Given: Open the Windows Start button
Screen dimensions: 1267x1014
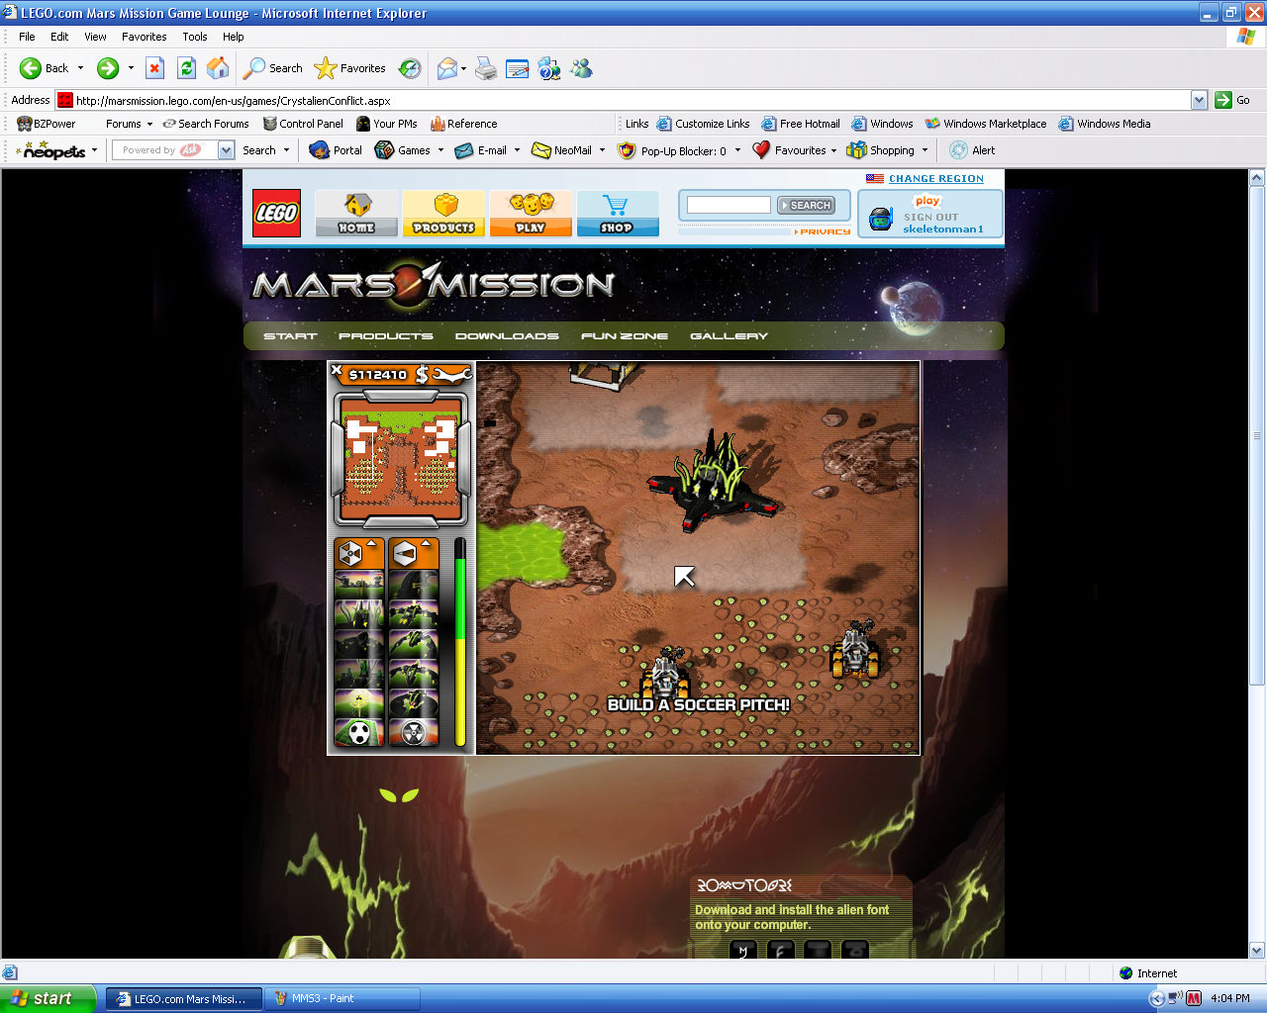Looking at the screenshot, I should tap(49, 999).
